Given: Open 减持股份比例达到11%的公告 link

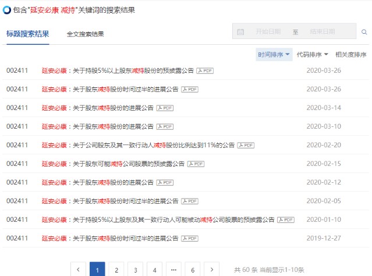Looking at the screenshot, I should [x=138, y=145].
